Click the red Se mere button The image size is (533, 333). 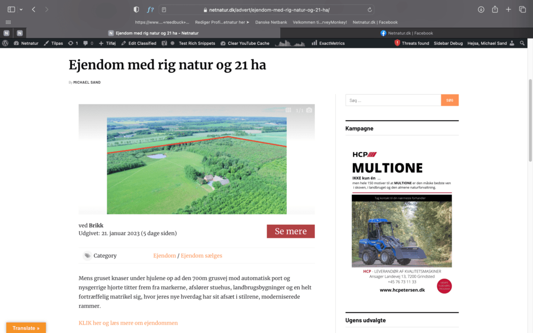click(290, 232)
